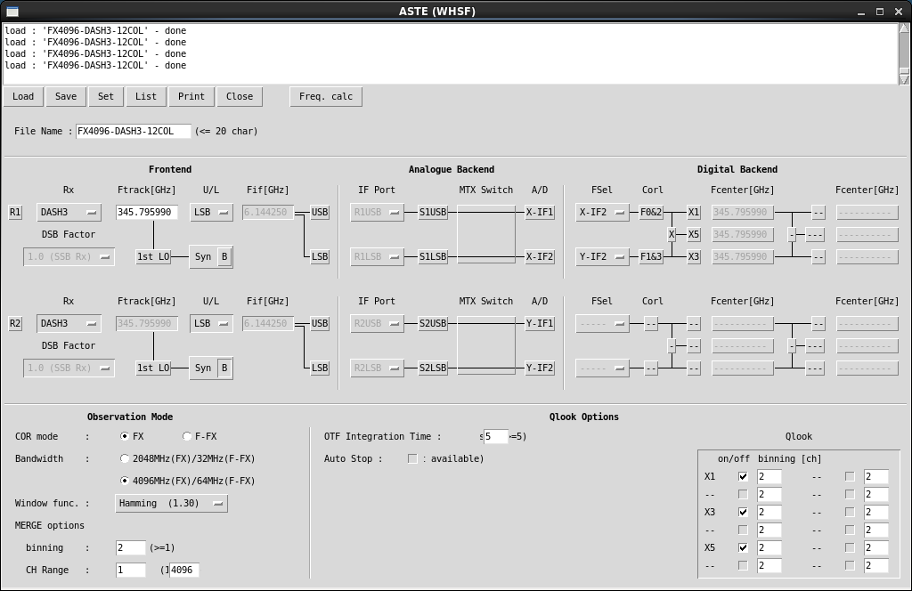Click the Y-IF1 A/D box
The width and height of the screenshot is (912, 591).
coord(540,323)
